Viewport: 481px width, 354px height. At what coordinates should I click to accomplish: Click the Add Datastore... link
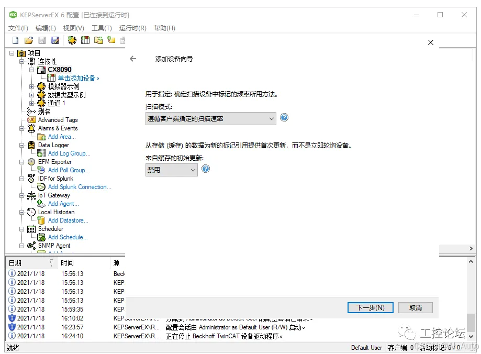point(68,220)
